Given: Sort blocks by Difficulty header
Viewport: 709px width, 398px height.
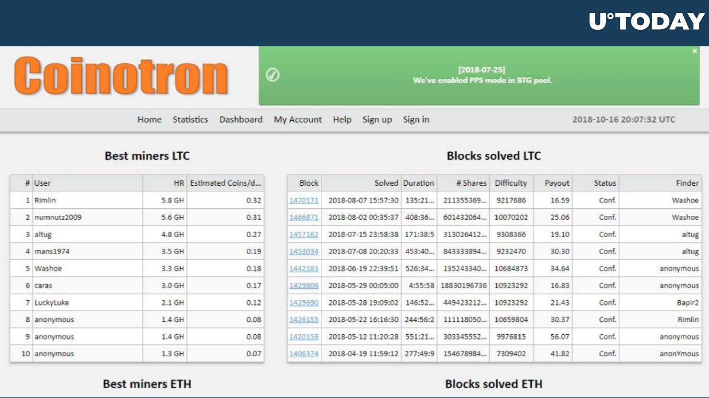Looking at the screenshot, I should click(511, 183).
